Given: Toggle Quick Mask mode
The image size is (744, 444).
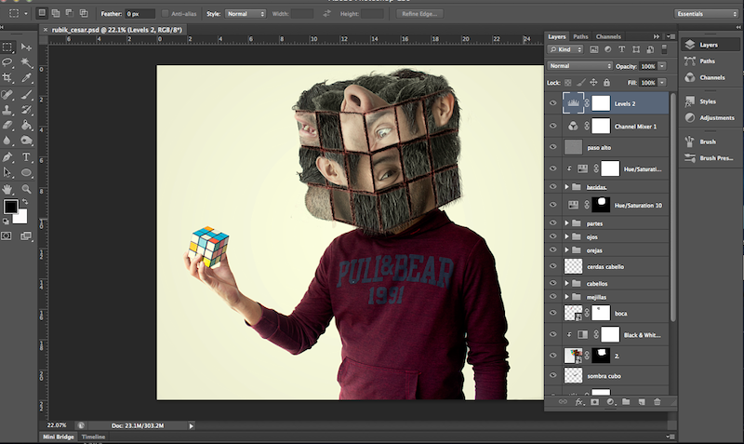Looking at the screenshot, I should coord(7,236).
